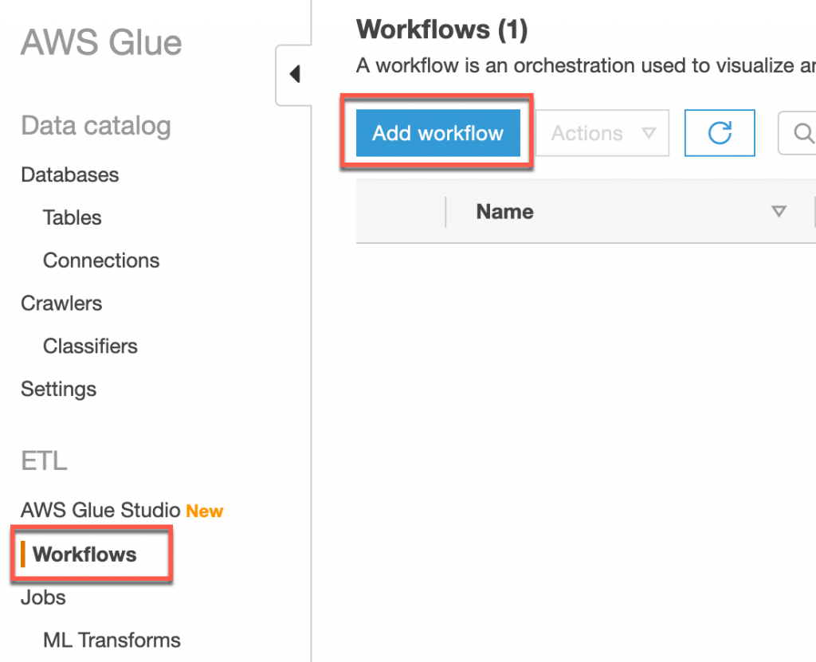The image size is (816, 662).
Task: Click the Name column sort arrow
Action: pos(779,212)
